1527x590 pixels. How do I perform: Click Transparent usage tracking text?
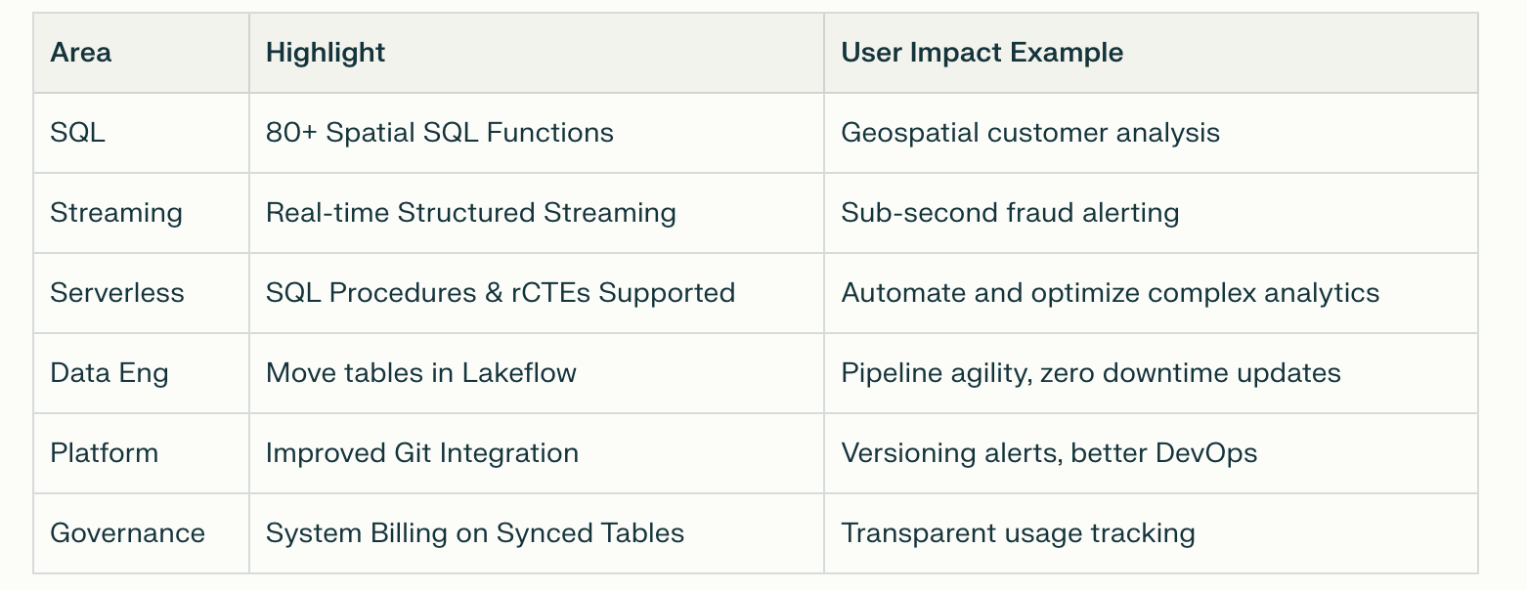point(1018,533)
